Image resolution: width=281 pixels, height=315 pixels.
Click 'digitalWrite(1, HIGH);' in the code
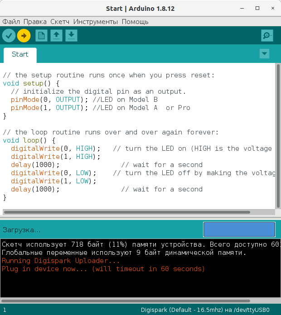55,157
